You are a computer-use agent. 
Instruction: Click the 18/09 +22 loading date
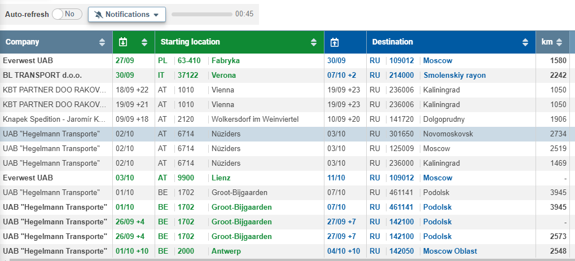coord(131,90)
